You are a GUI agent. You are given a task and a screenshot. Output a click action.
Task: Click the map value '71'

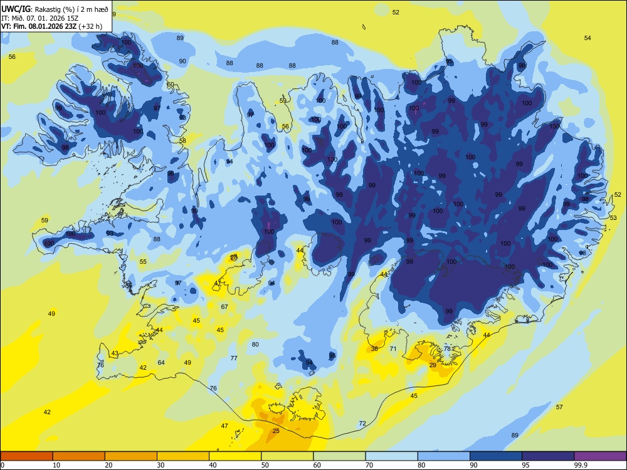(x=393, y=348)
